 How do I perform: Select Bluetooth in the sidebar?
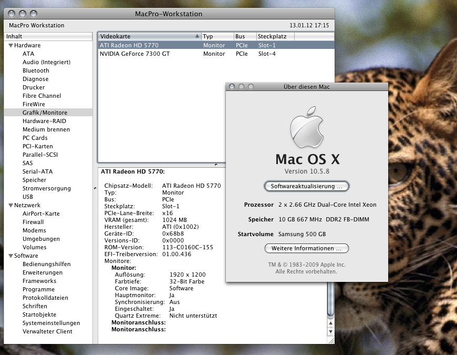pyautogui.click(x=36, y=70)
